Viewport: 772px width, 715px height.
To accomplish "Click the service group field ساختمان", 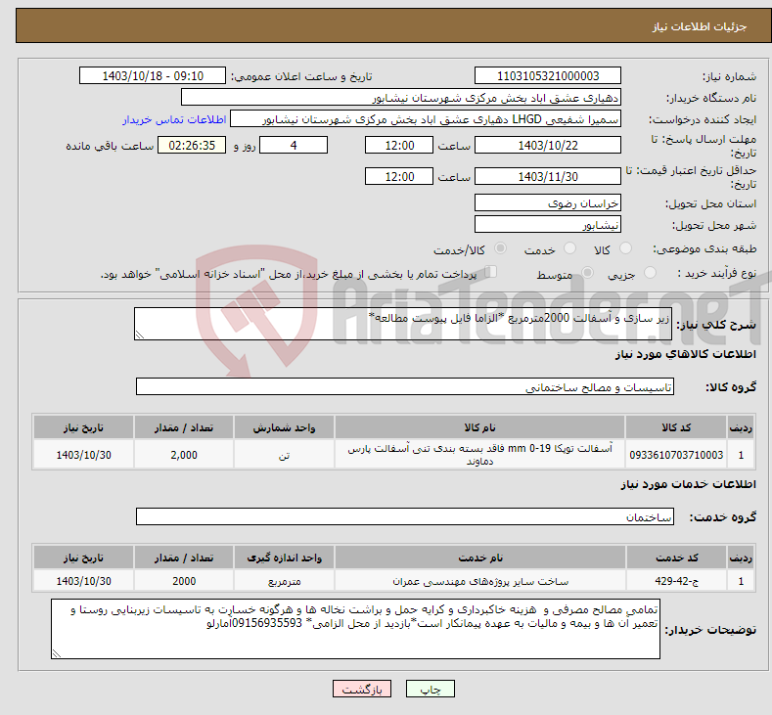I will [x=405, y=516].
